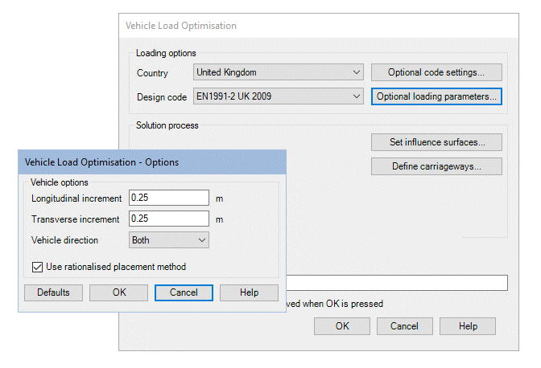The image size is (541, 368).
Task: Cancel the Options dialog
Action: 184,292
